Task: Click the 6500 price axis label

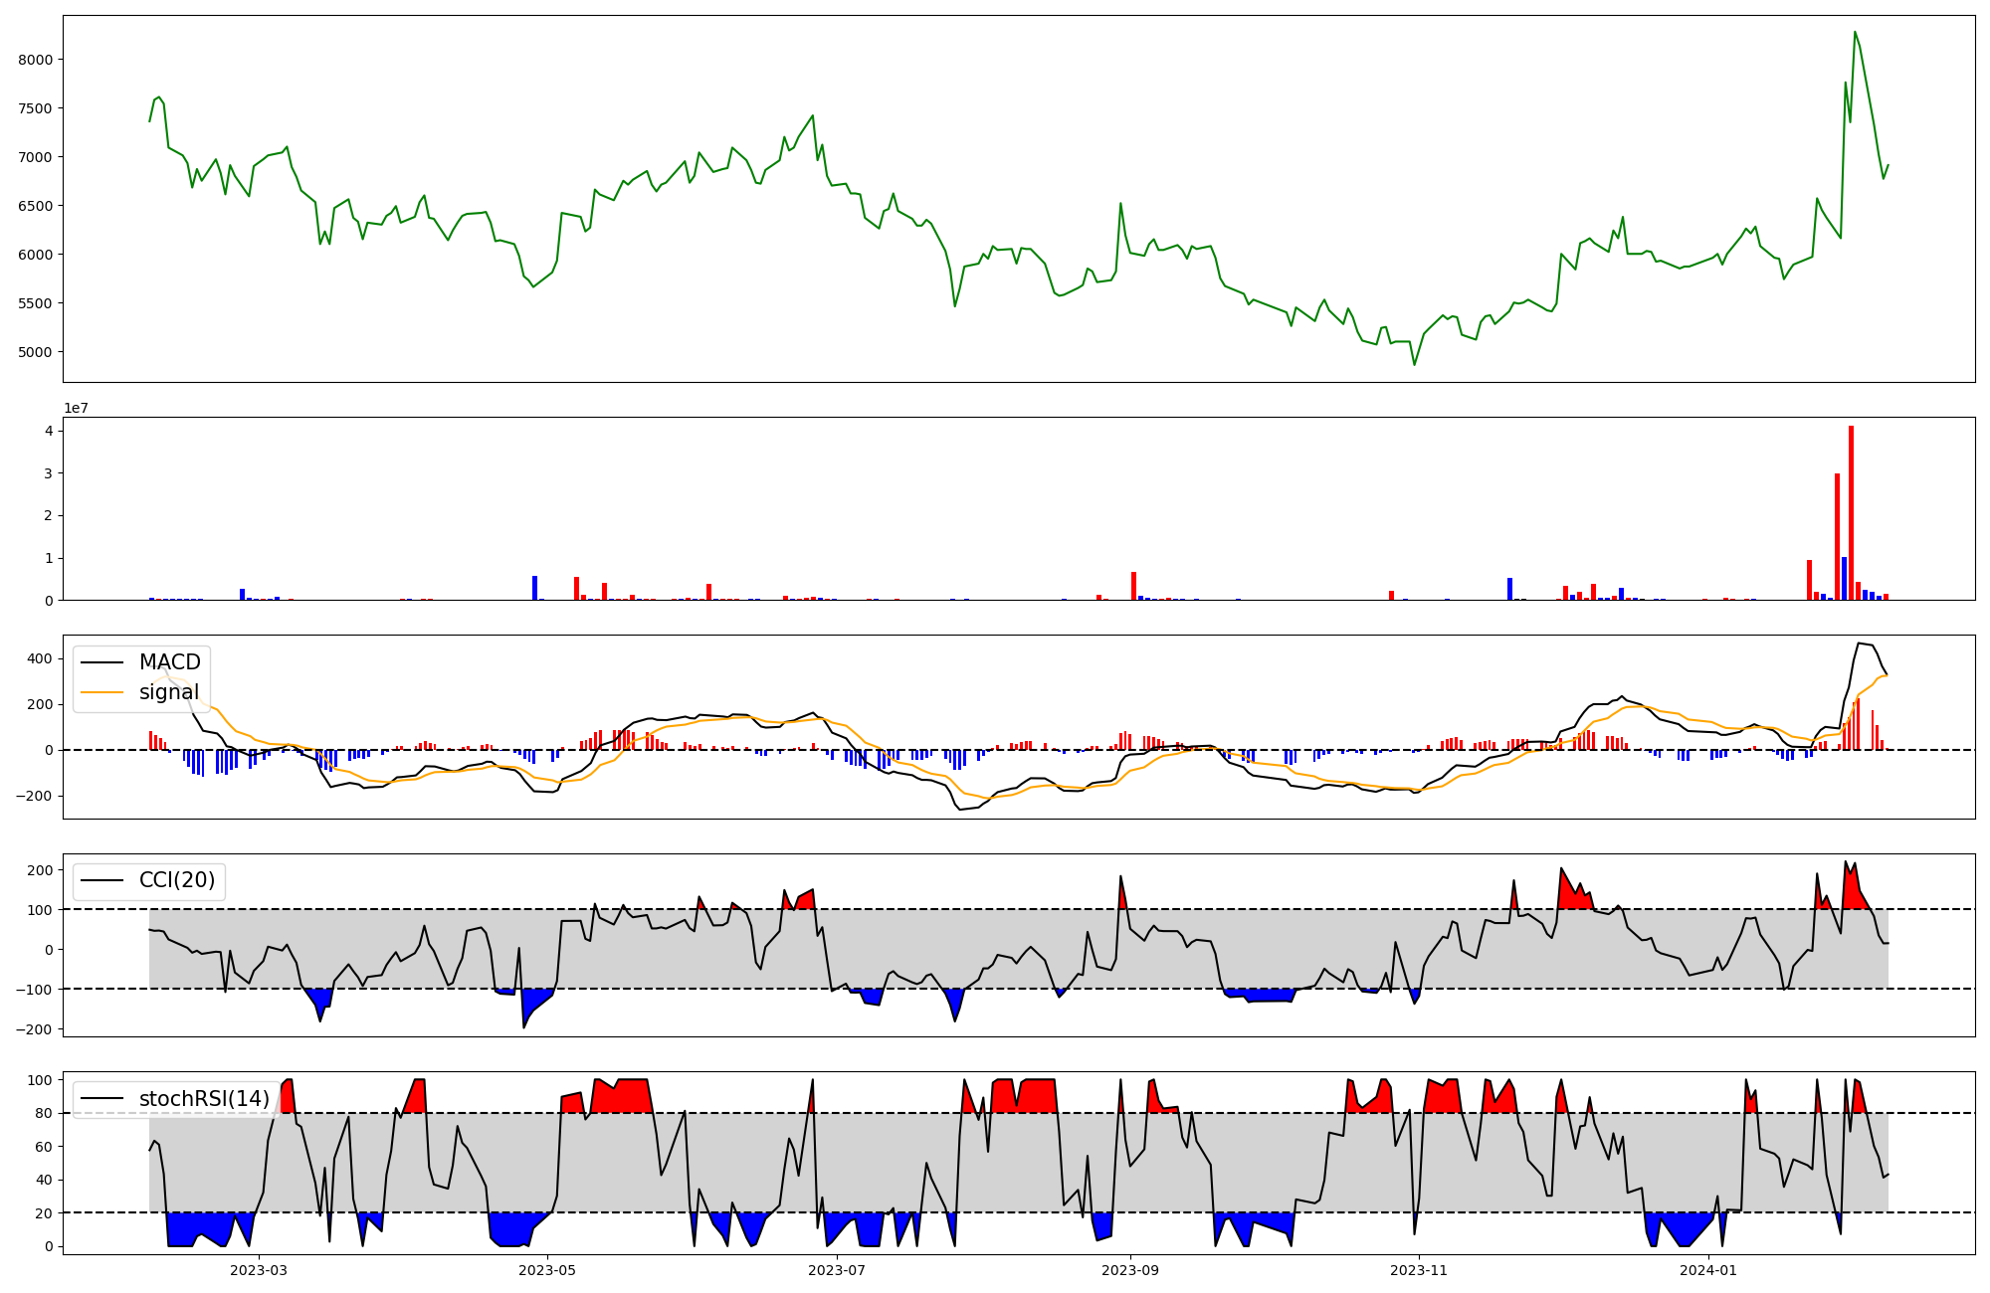Action: pos(35,206)
